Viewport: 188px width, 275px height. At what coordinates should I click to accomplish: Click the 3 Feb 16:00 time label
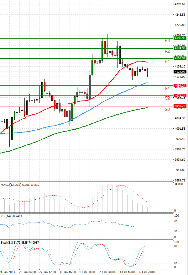pyautogui.click(x=127, y=272)
